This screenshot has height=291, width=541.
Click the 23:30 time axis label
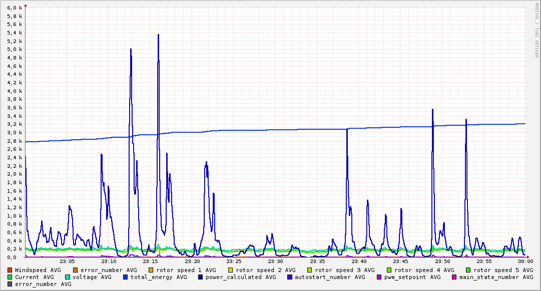[x=275, y=262]
